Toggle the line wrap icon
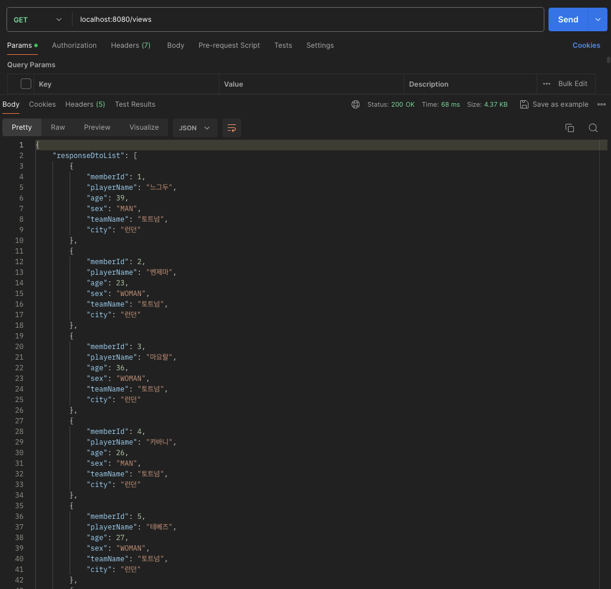611x589 pixels. (x=231, y=128)
